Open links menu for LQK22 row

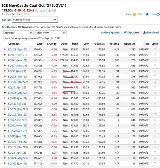click(x=155, y=93)
